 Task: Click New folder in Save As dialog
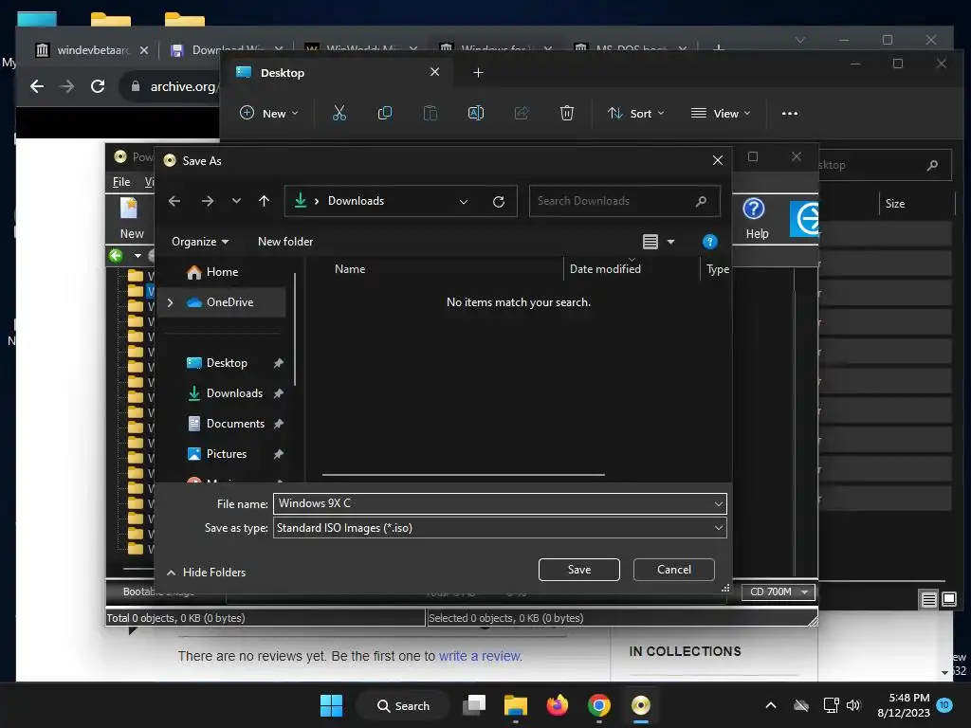click(285, 242)
